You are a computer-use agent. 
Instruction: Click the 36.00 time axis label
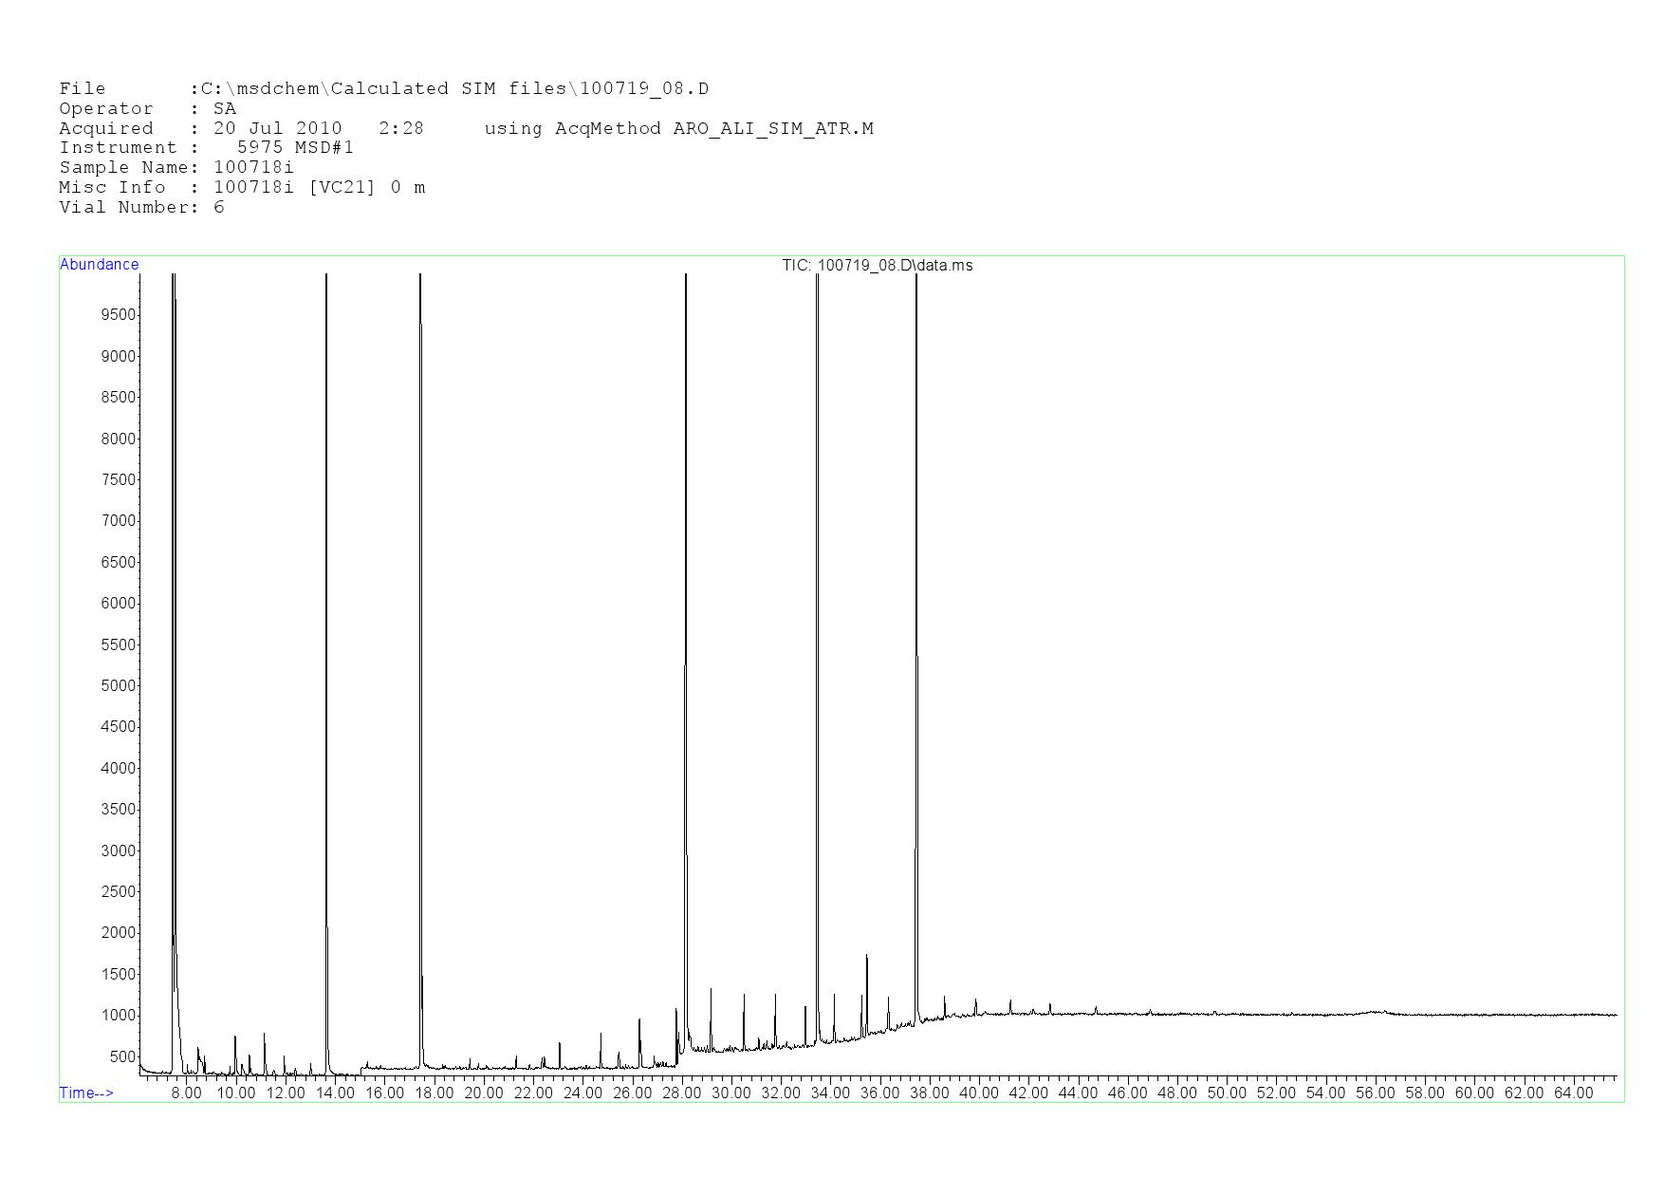[x=879, y=1093]
